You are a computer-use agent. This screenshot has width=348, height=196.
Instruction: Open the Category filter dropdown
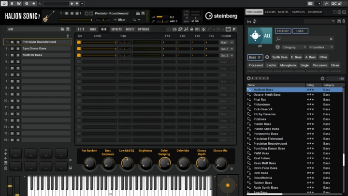(294, 47)
